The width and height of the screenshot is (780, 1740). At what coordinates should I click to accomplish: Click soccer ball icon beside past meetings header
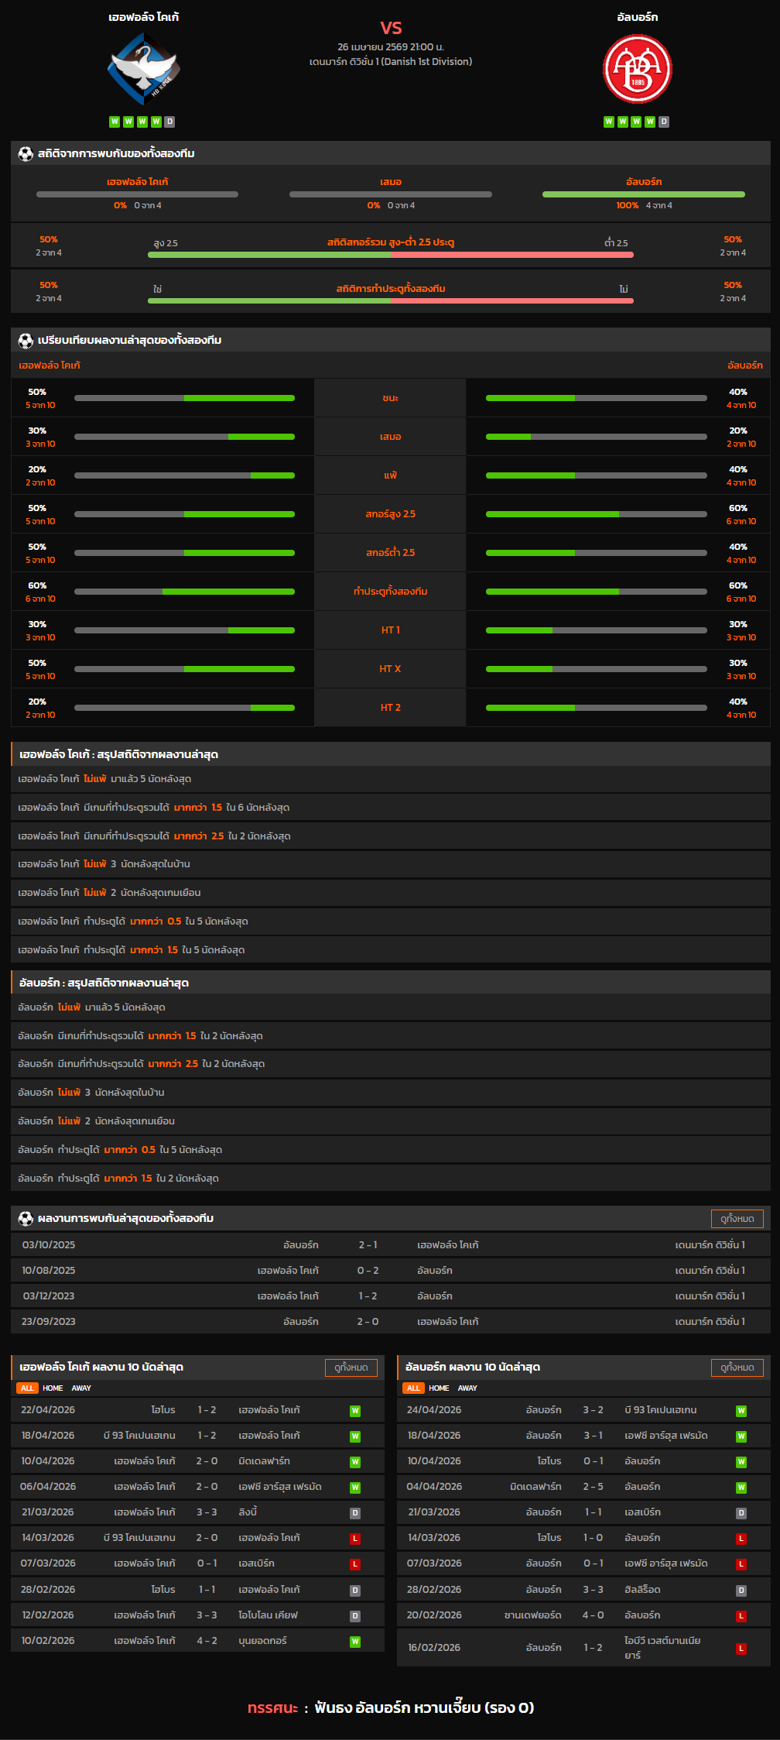[x=26, y=1219]
